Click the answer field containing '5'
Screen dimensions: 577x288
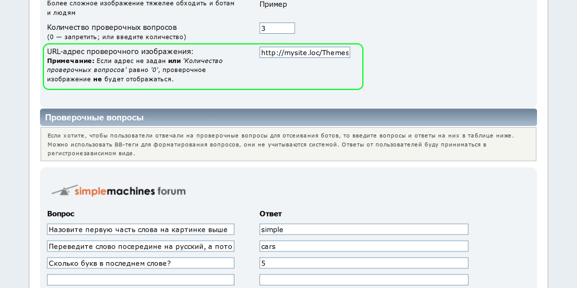[x=363, y=263]
